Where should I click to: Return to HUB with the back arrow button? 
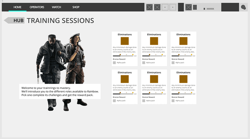click(x=14, y=20)
